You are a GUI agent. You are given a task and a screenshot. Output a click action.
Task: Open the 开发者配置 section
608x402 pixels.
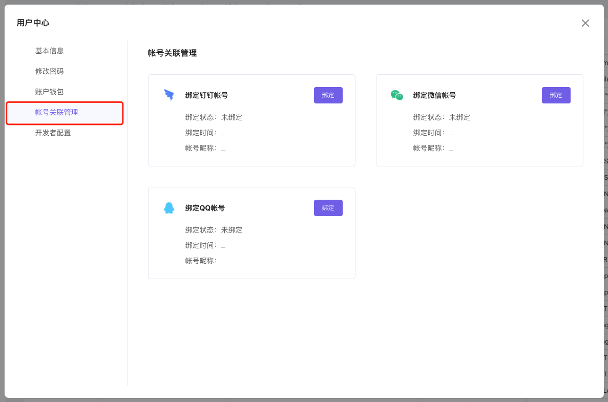coord(53,133)
